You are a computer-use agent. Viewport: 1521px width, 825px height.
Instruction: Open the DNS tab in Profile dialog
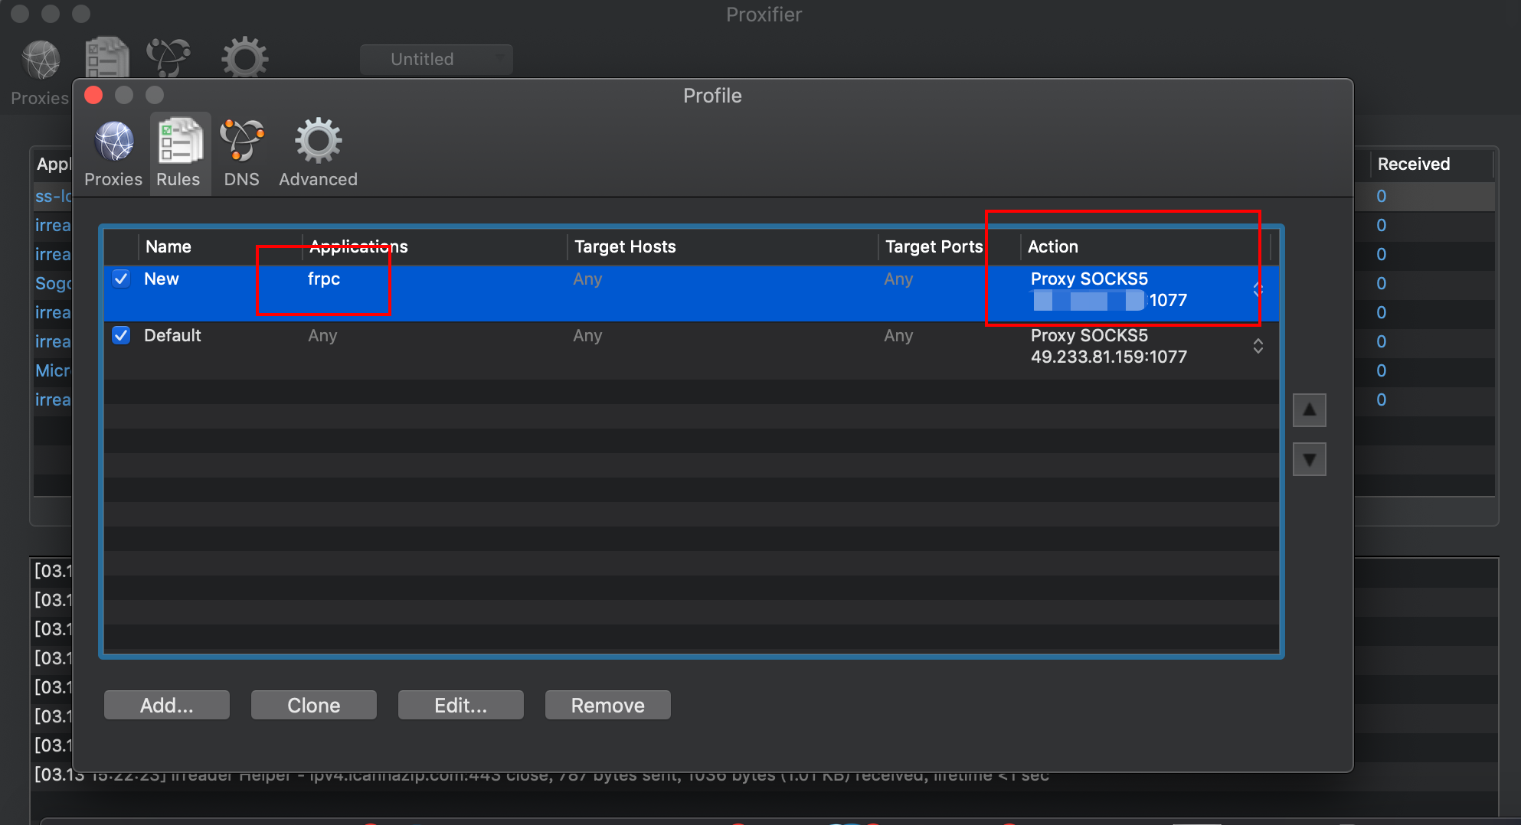[241, 153]
